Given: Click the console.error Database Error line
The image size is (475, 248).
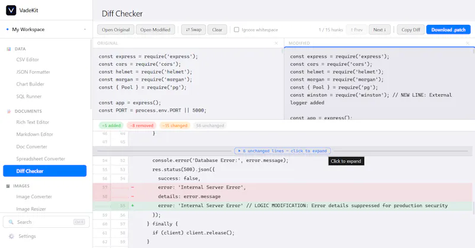Looking at the screenshot, I should coord(220,161).
